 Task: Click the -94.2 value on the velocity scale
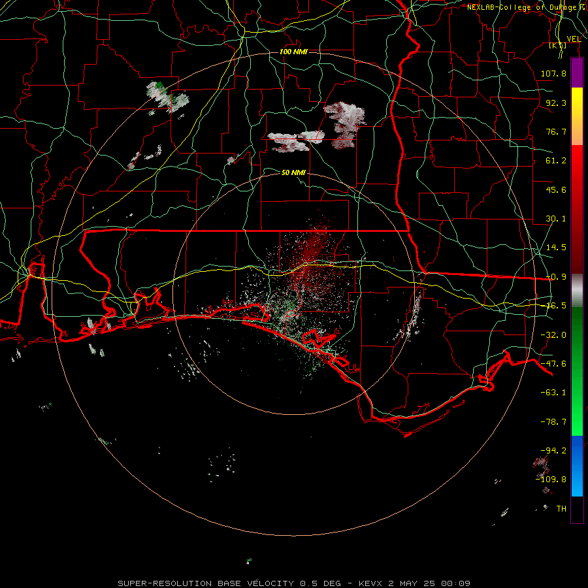click(x=553, y=450)
